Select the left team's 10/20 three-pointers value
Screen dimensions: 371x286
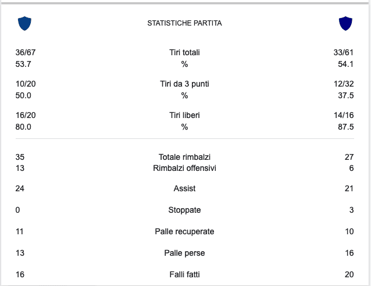26,84
